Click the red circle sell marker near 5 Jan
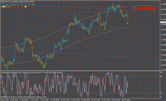166x101 pixels. coord(26,38)
